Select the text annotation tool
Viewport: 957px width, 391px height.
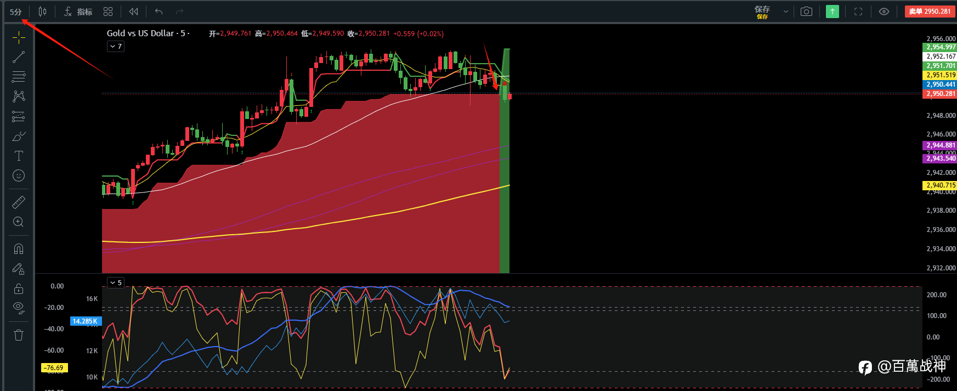coord(19,156)
